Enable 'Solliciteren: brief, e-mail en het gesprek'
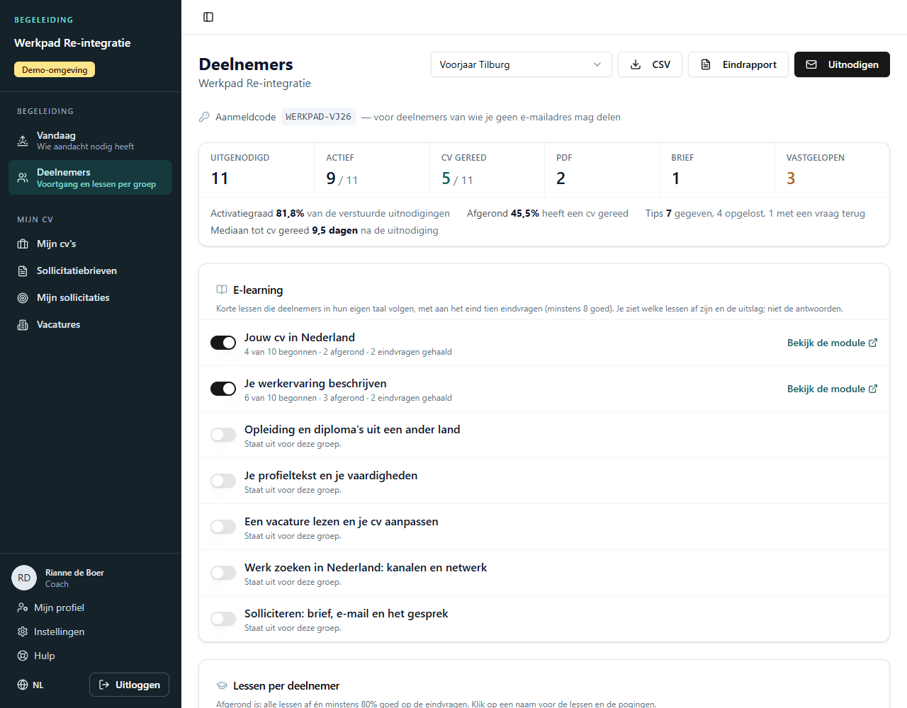907x708 pixels. pyautogui.click(x=223, y=619)
